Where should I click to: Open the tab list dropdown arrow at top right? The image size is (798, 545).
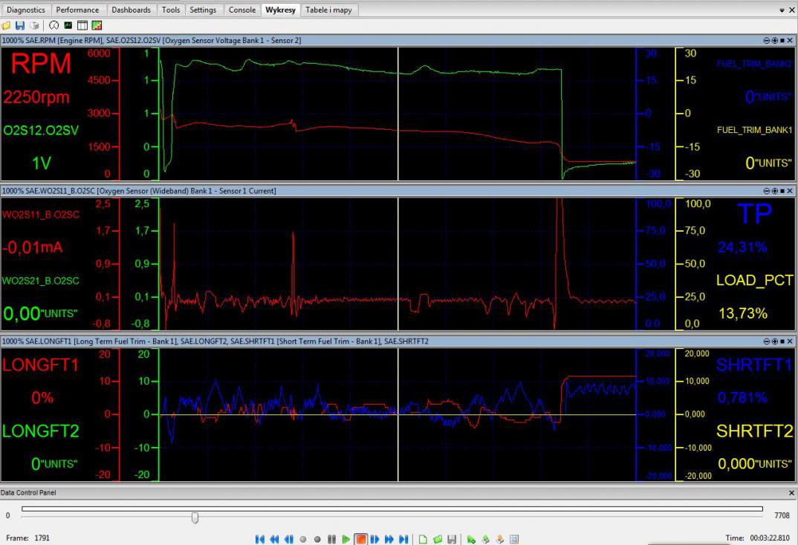(x=782, y=10)
